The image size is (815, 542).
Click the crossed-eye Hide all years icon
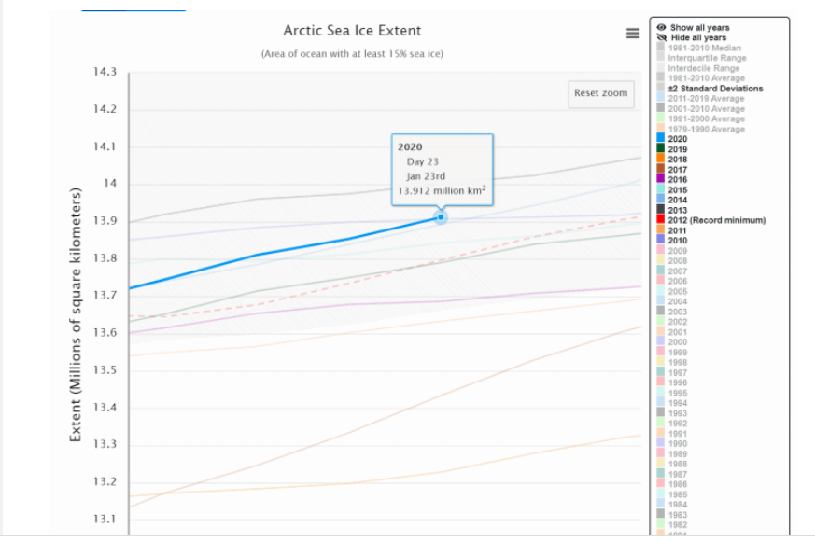point(663,38)
